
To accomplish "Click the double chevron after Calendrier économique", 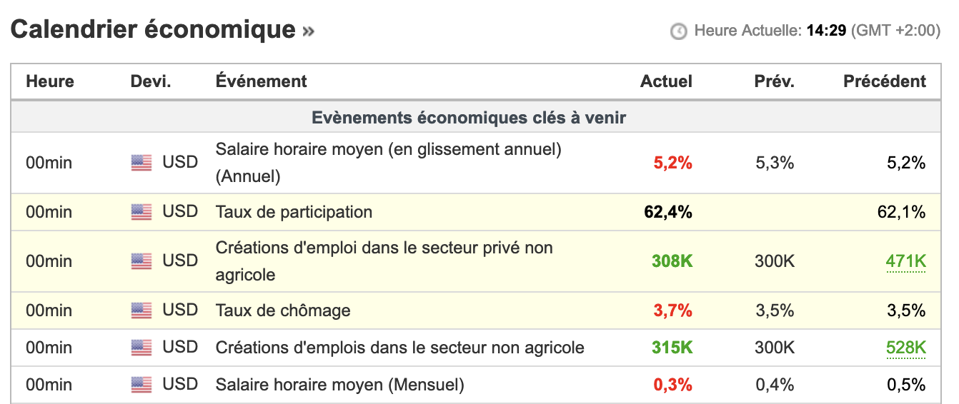I will point(308,31).
